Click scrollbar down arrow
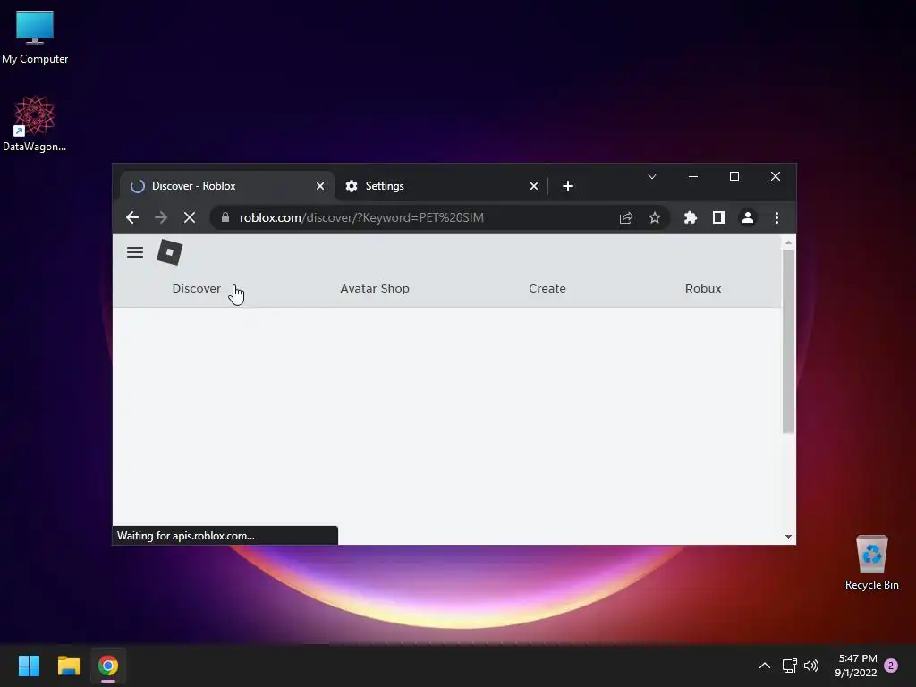This screenshot has width=916, height=687. tap(789, 537)
